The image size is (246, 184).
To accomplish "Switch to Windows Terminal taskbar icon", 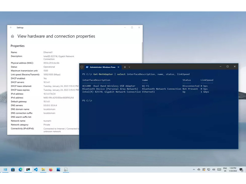I will (28, 170).
